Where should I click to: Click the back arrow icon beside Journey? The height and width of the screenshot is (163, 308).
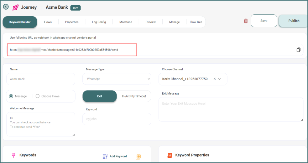click(x=6, y=7)
